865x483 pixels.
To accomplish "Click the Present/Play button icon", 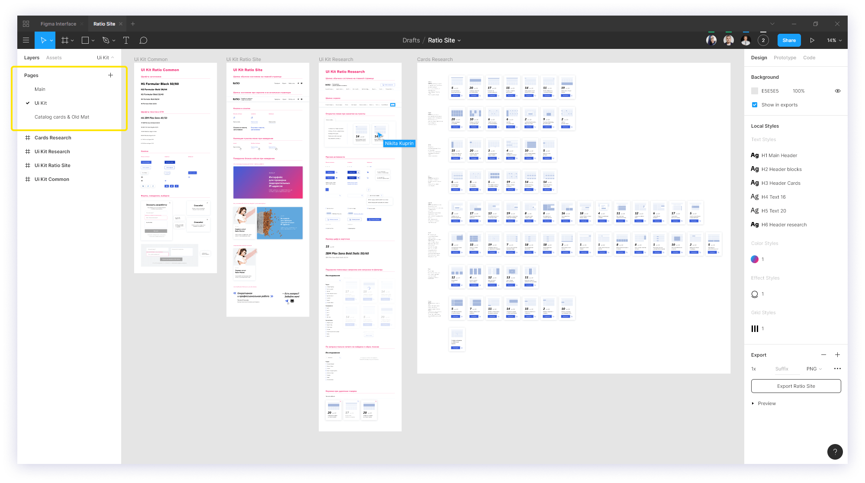I will (812, 40).
